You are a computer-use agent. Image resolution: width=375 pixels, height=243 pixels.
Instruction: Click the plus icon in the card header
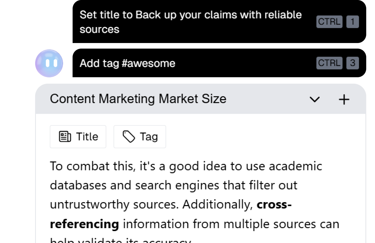coord(344,100)
